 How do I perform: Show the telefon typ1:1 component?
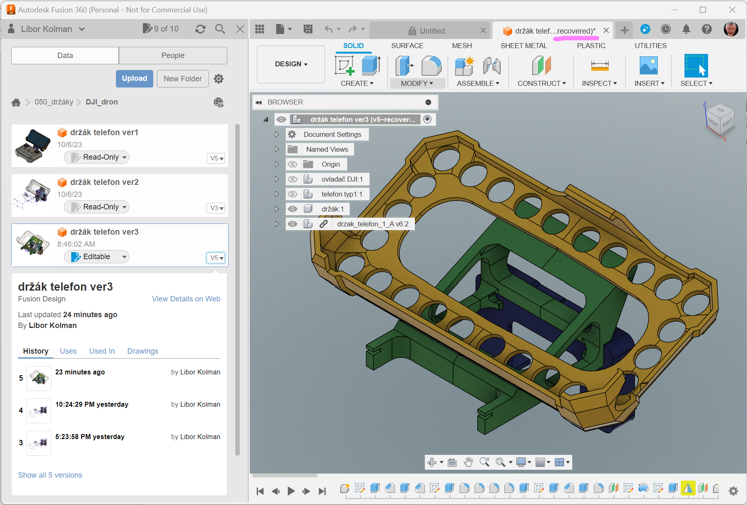(x=292, y=194)
